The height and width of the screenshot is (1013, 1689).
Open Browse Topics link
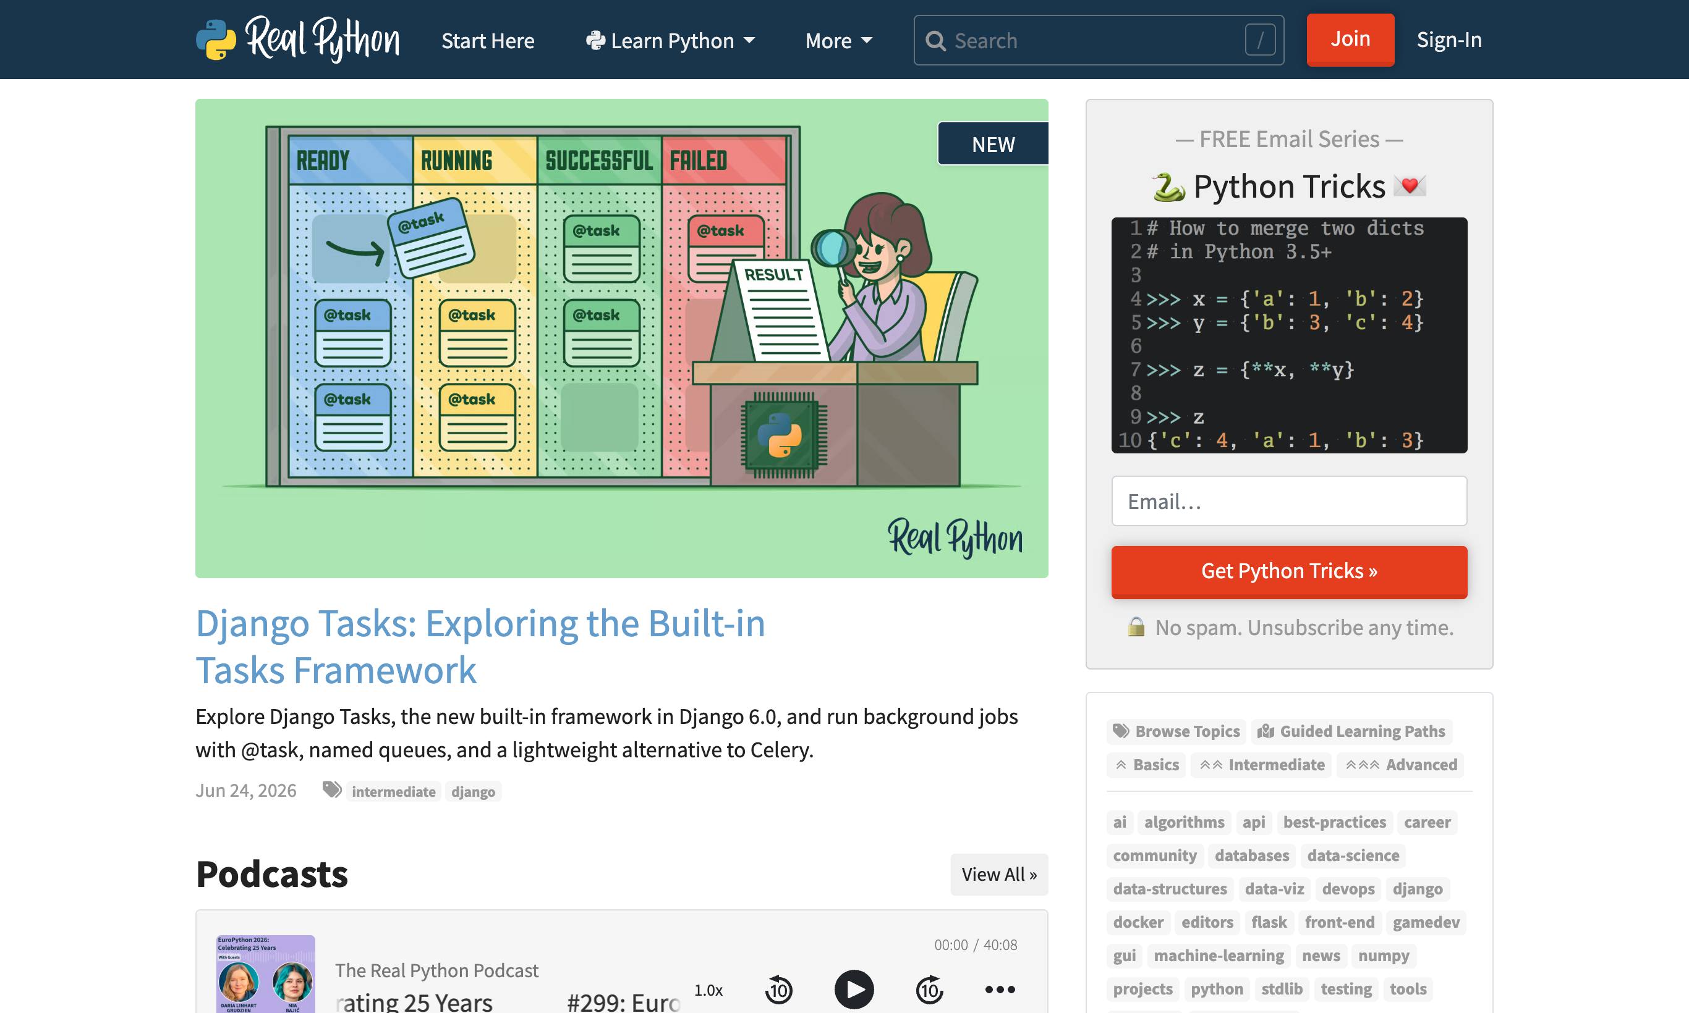pos(1176,731)
